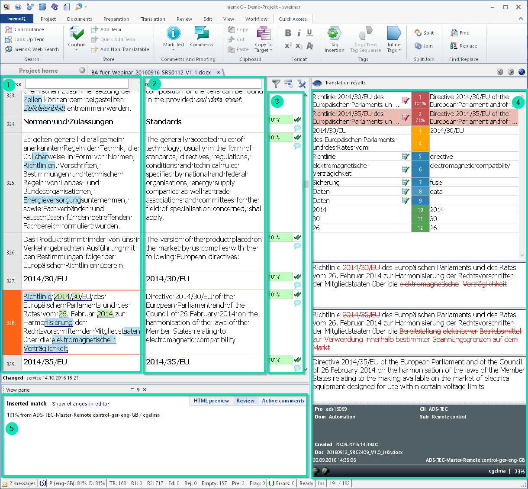This screenshot has width=528, height=489.
Task: Select the green result number 10
Action: [420, 210]
